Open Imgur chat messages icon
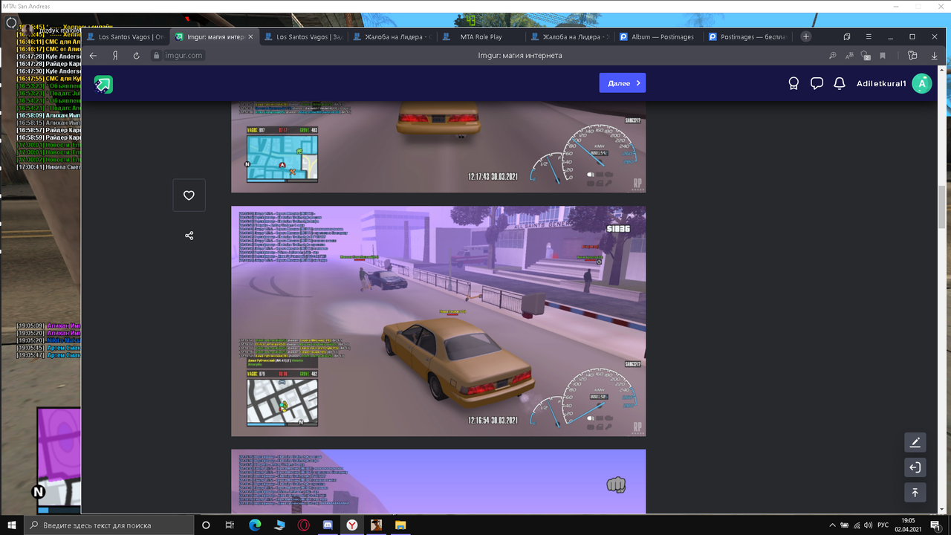The width and height of the screenshot is (951, 535). pyautogui.click(x=817, y=84)
